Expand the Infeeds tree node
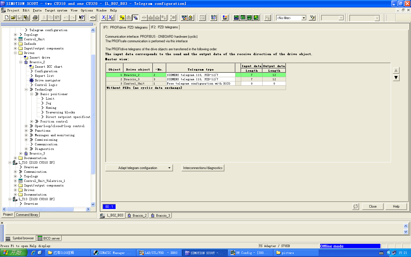Viewport: 411px width, 257px height. click(15, 44)
